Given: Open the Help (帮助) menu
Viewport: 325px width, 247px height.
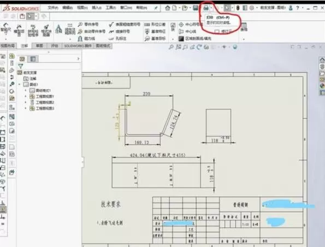Looking at the screenshot, I should coord(141,8).
